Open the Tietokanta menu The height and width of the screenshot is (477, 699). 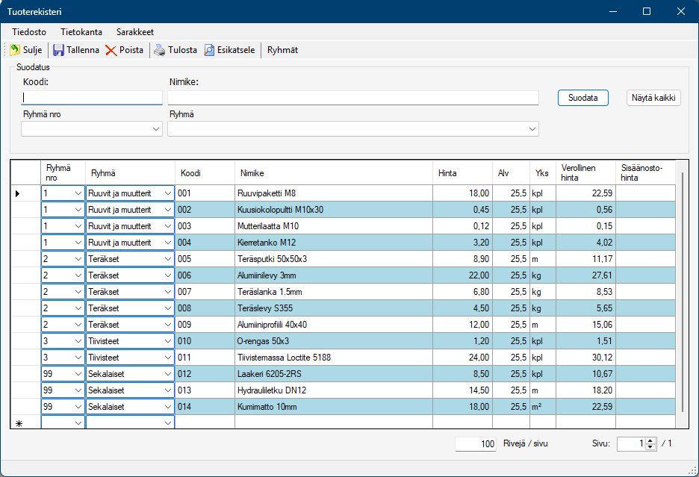pyautogui.click(x=81, y=32)
